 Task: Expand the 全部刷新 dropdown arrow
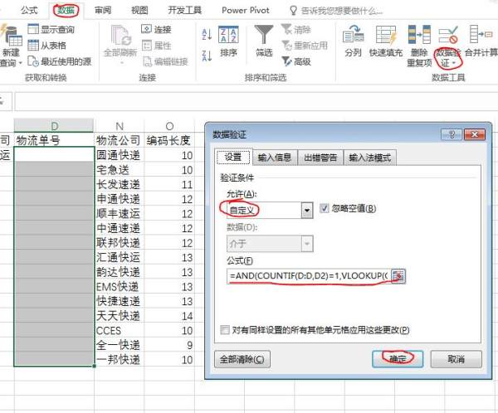(x=120, y=63)
